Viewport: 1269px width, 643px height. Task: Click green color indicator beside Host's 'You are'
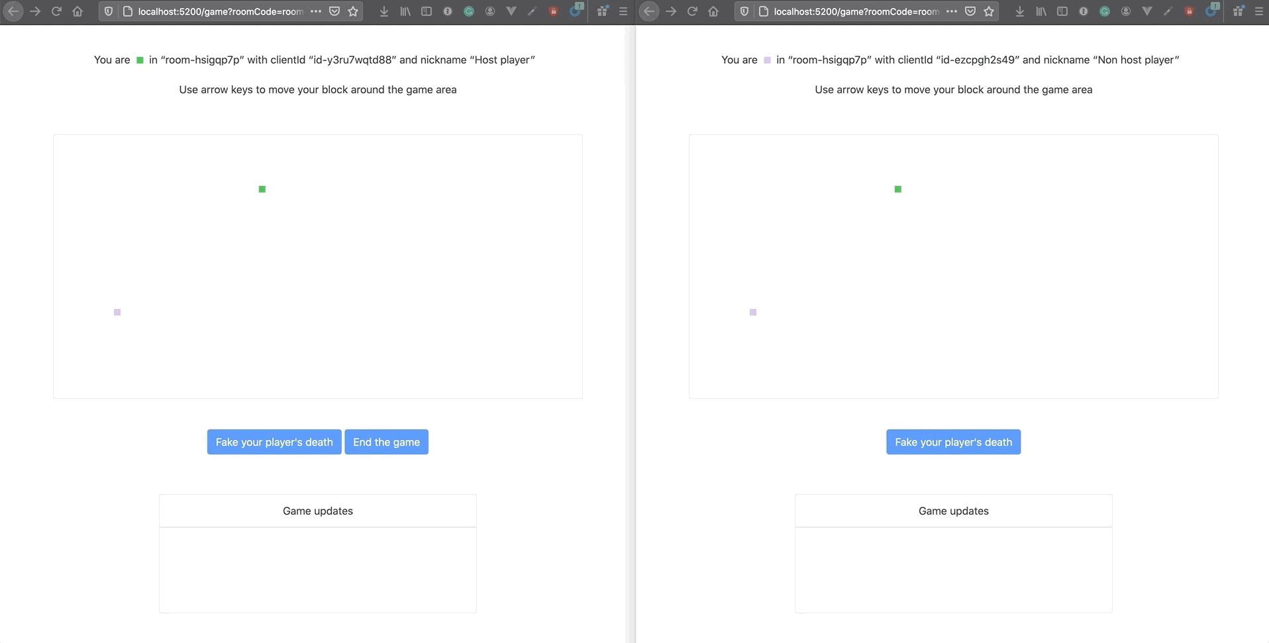(140, 60)
